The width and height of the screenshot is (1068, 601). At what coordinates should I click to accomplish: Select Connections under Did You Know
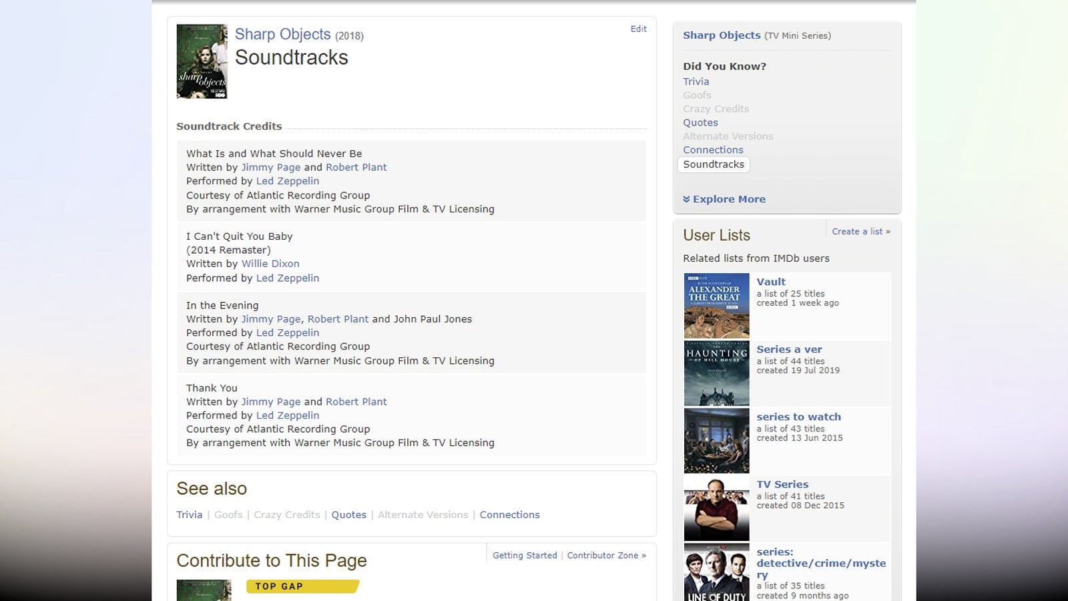coord(713,150)
